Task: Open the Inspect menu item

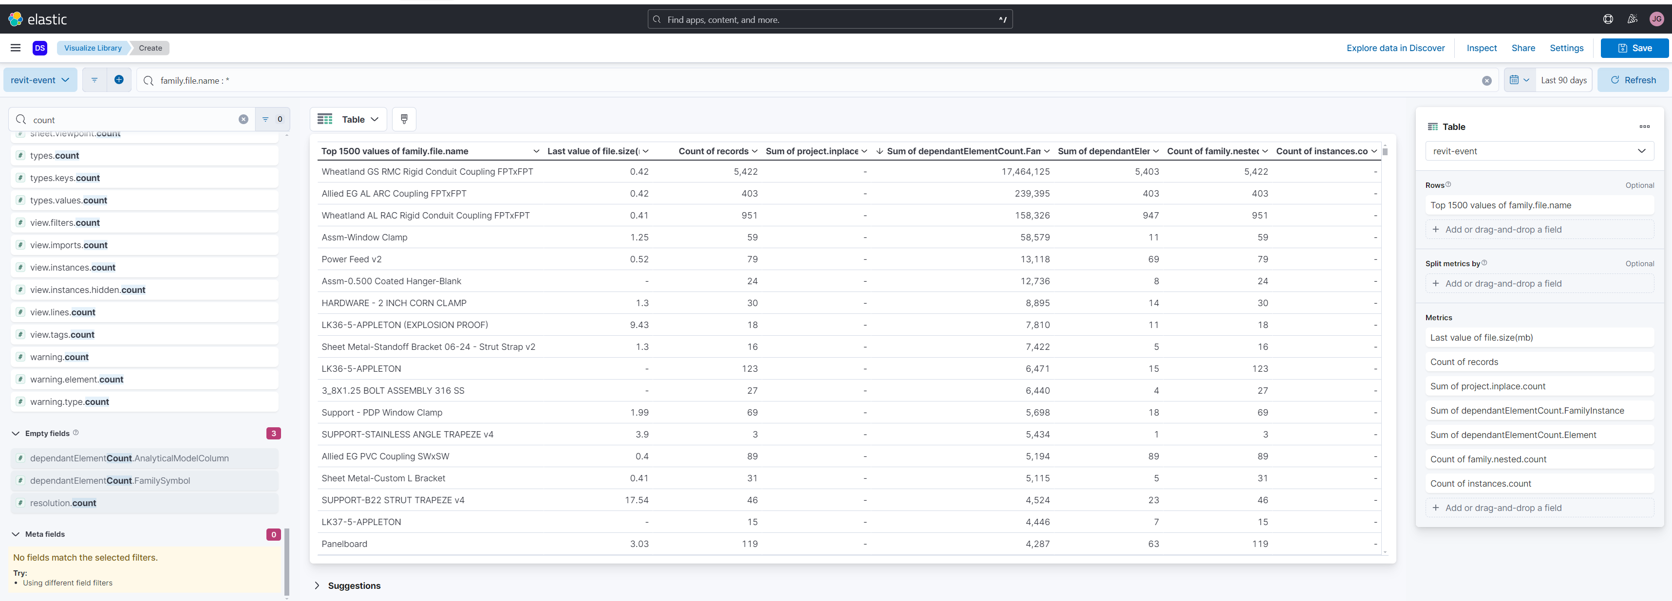Action: [x=1481, y=48]
